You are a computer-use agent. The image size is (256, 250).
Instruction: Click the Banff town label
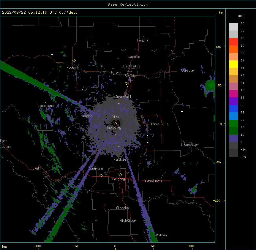pyautogui.click(x=37, y=168)
